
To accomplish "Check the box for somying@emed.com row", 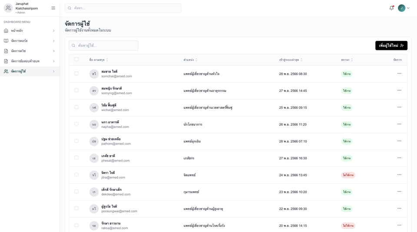I will coord(76,91).
